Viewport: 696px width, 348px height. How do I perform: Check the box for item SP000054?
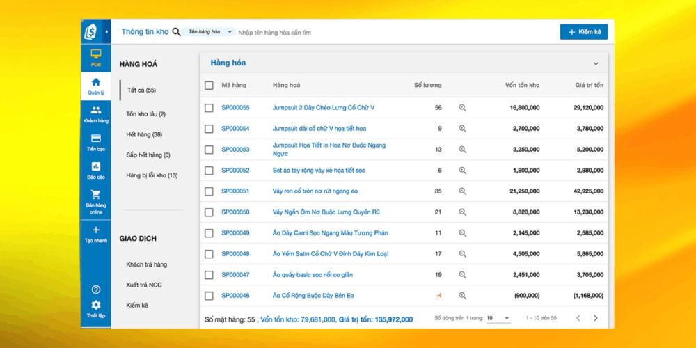click(209, 129)
